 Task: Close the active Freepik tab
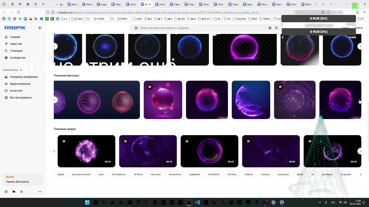(x=150, y=4)
